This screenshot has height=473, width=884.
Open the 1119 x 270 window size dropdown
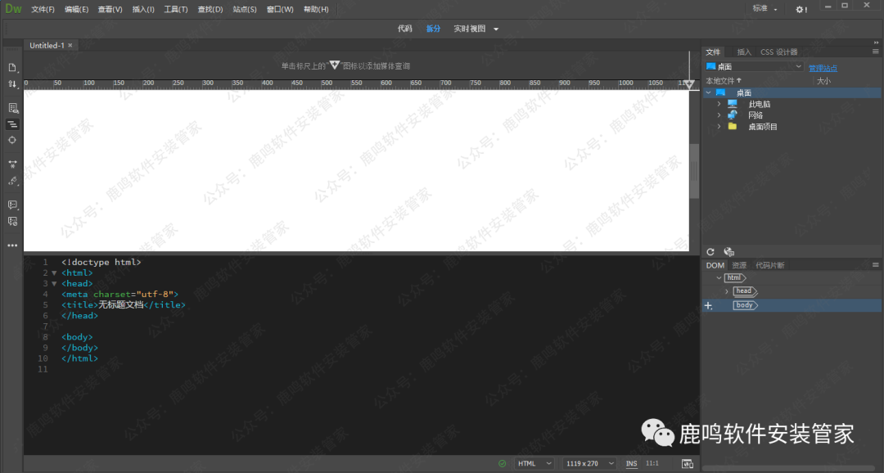coord(591,463)
